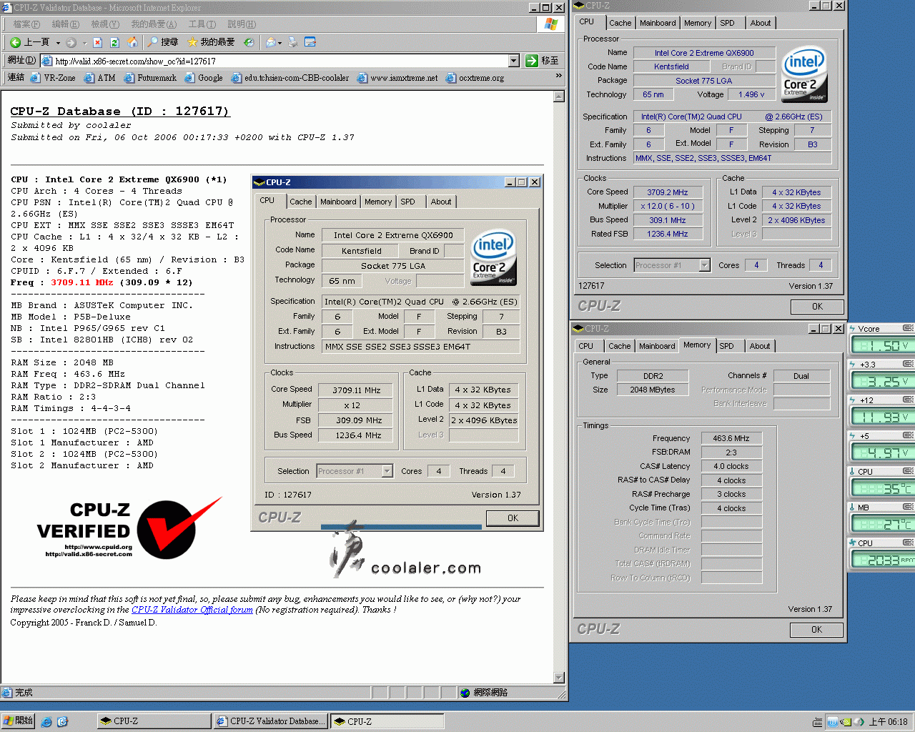915x732 pixels.
Task: Open the 說明(H) menu
Action: pos(241,24)
